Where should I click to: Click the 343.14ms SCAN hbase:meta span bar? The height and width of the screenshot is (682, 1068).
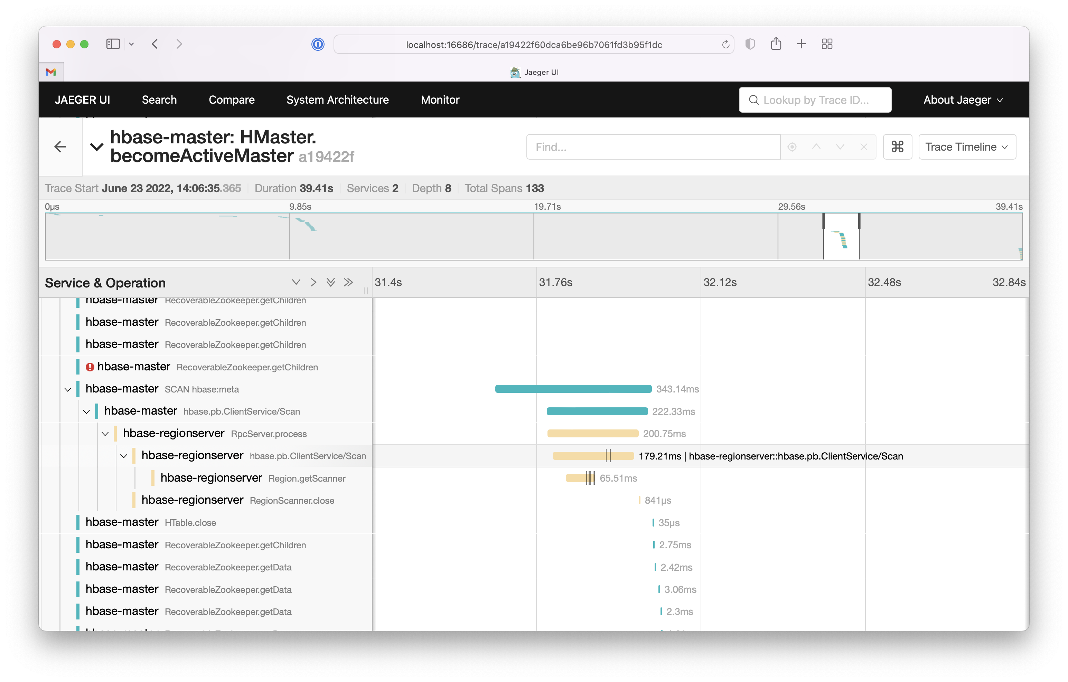(x=573, y=389)
